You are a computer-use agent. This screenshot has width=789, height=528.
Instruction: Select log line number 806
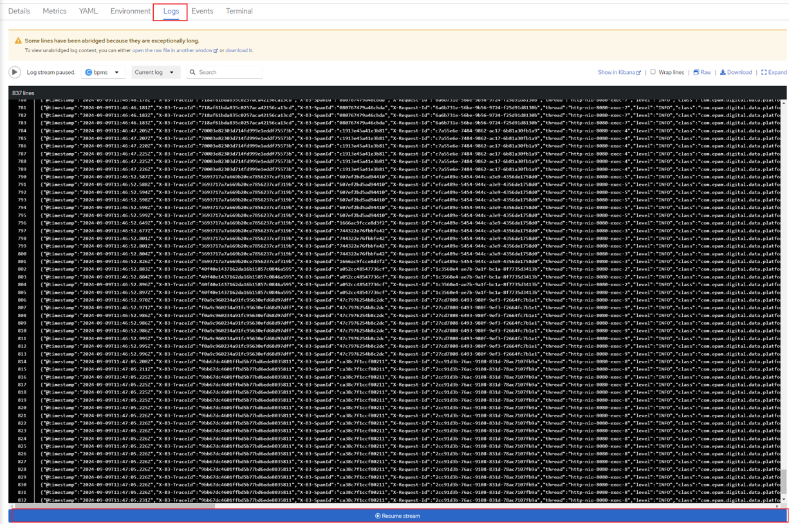22,300
